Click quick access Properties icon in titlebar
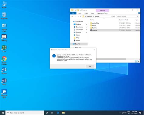Screen dimensions: 144x115 76,10
